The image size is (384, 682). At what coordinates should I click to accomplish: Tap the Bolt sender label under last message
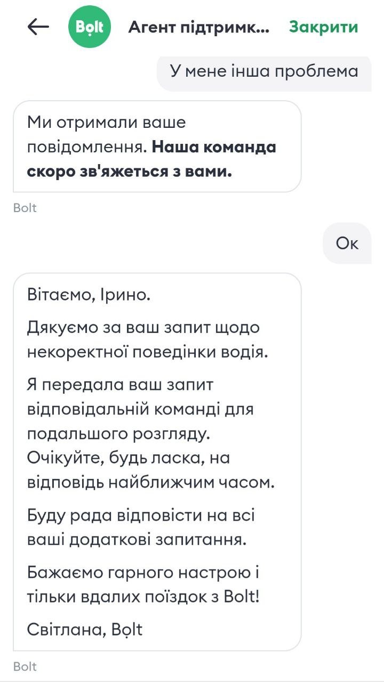point(25,667)
